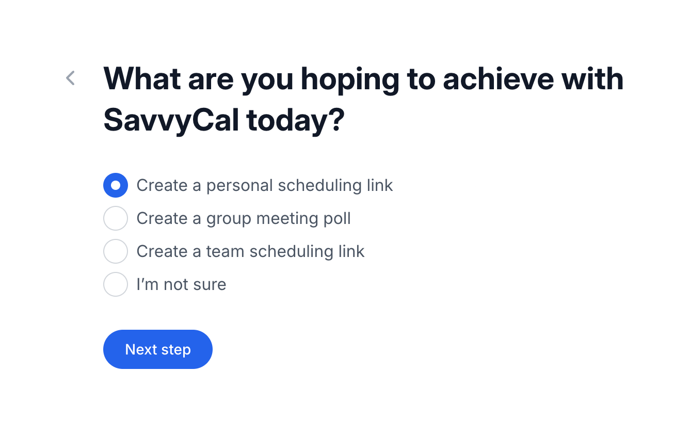Click the filled blue circle of the selected option

[116, 185]
